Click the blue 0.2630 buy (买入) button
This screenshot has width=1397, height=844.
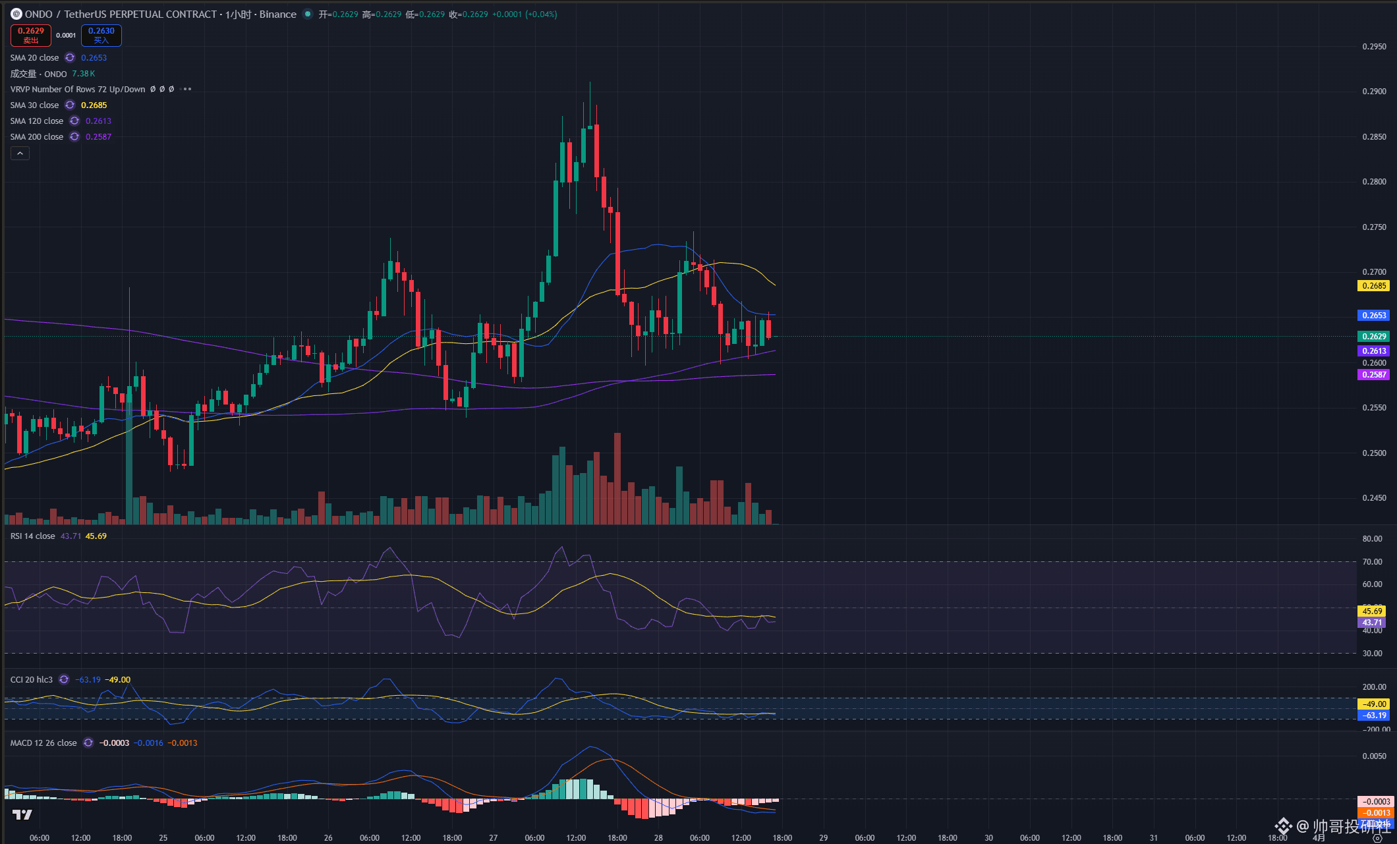(x=101, y=35)
